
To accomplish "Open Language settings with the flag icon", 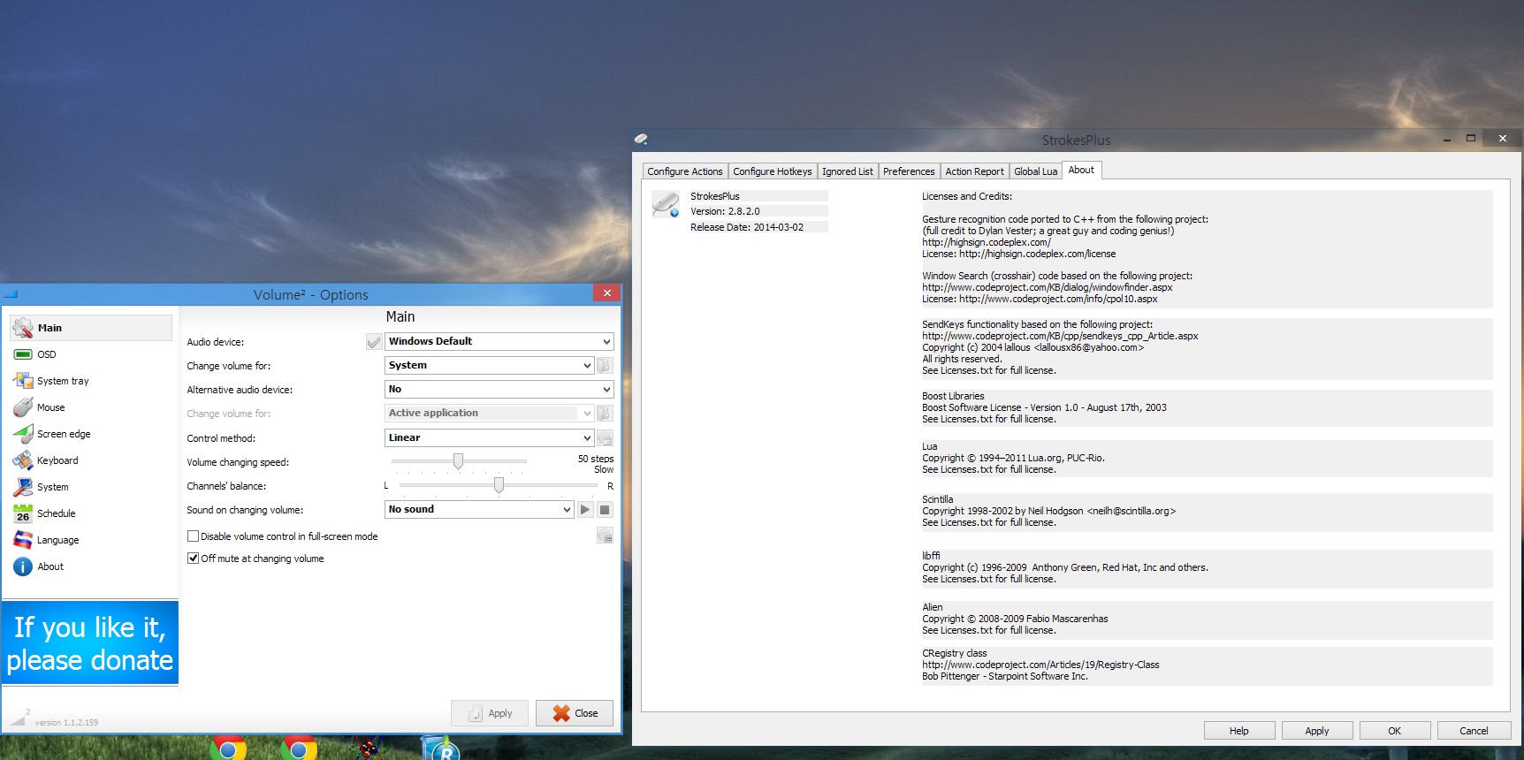I will pos(91,540).
